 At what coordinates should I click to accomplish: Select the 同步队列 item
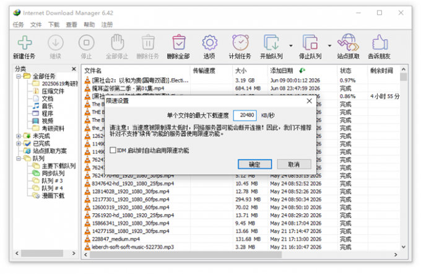click(53, 173)
